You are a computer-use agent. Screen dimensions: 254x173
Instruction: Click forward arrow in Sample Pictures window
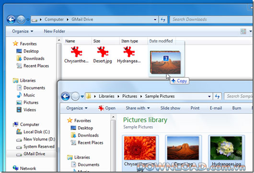(75, 97)
